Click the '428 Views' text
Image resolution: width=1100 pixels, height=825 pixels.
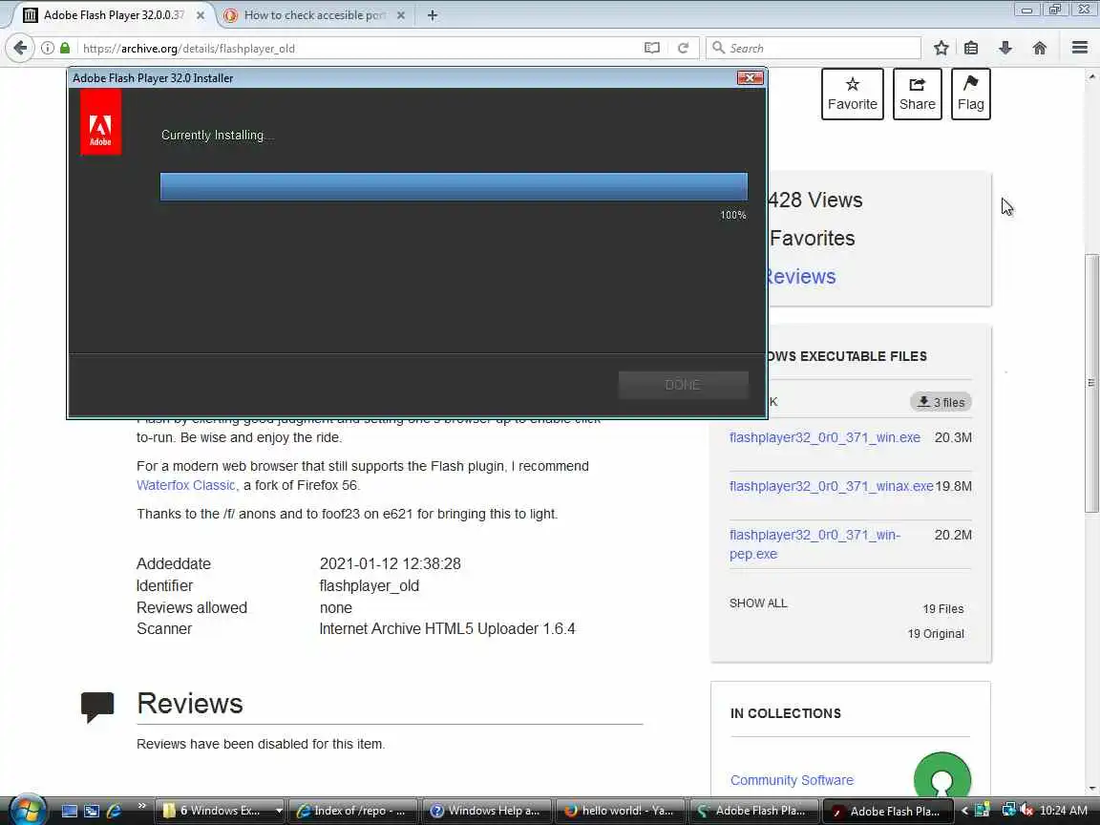tap(815, 200)
